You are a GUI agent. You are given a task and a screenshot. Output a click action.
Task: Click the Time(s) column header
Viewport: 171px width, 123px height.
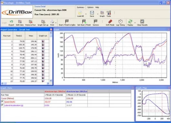click(19, 36)
